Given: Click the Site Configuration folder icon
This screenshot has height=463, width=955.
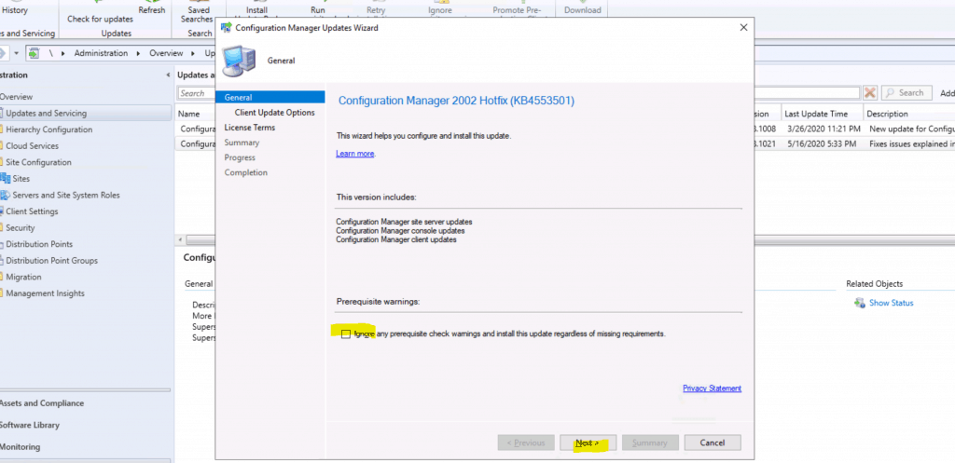Looking at the screenshot, I should click(x=2, y=162).
